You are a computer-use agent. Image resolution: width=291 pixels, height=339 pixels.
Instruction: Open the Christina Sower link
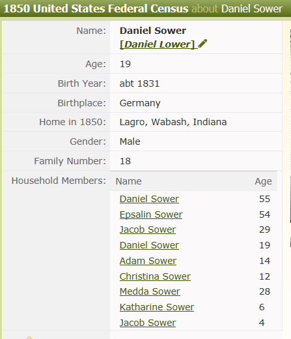click(155, 276)
